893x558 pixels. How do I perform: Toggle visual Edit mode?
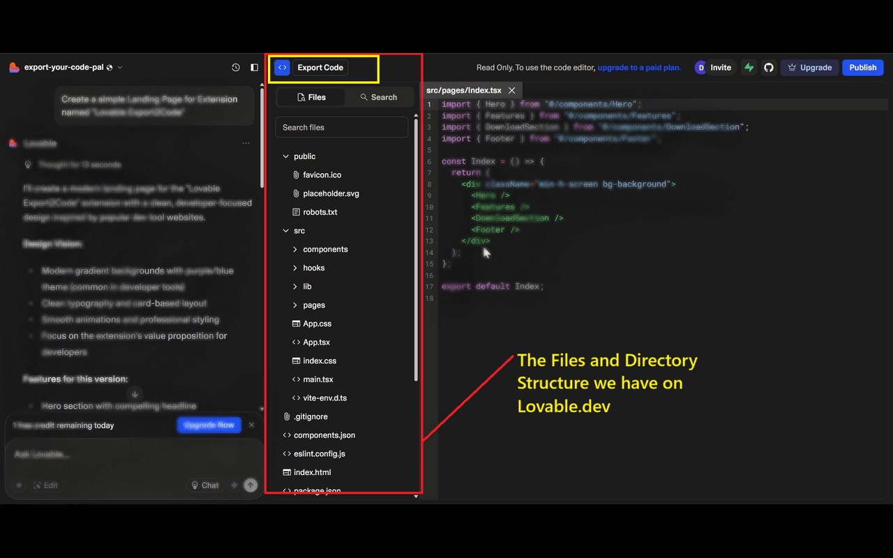click(x=45, y=485)
